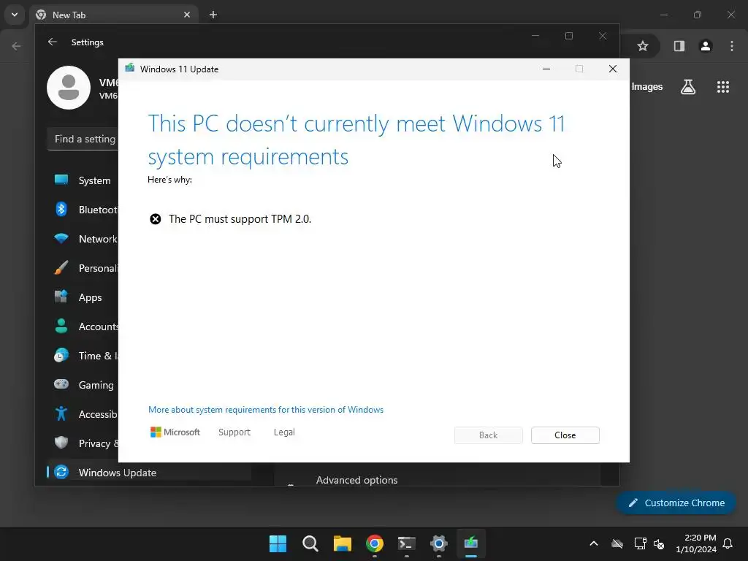This screenshot has width=748, height=561.
Task: Open More about system requirements link
Action: (266, 410)
